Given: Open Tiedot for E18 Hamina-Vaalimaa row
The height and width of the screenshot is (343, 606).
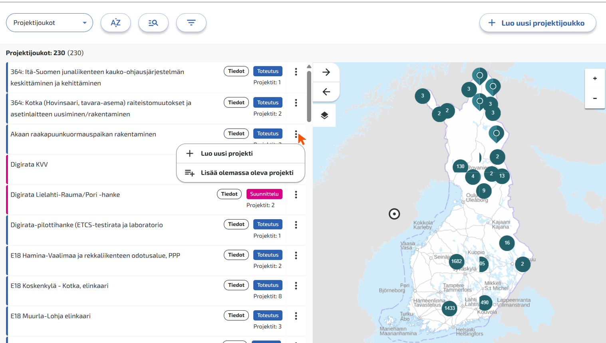Looking at the screenshot, I should pyautogui.click(x=236, y=255).
